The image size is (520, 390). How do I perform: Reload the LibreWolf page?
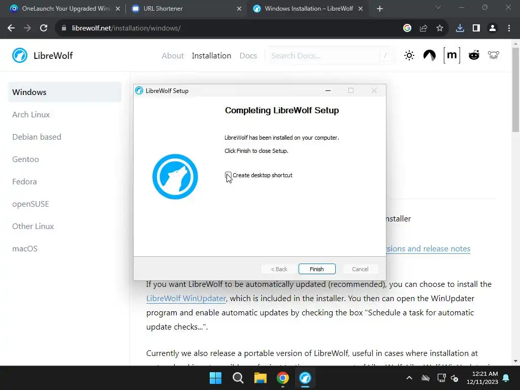tap(44, 28)
